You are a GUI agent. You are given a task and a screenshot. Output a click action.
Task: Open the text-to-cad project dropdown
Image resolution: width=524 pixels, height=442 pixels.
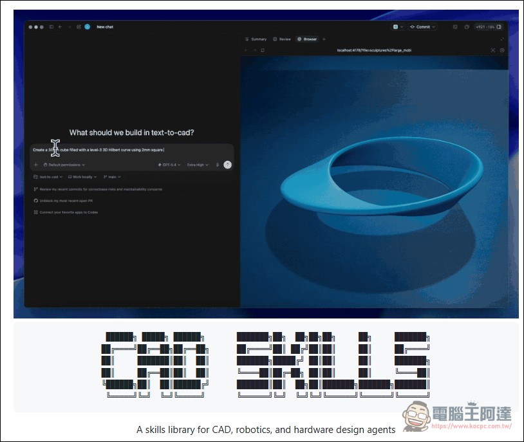click(x=48, y=177)
